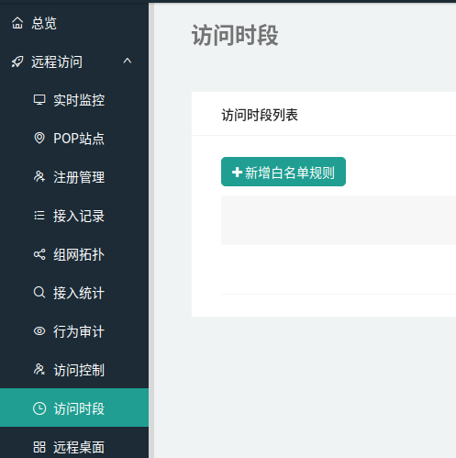Click the monitor icon for 实时监控
This screenshot has height=458, width=456.
[x=39, y=100]
